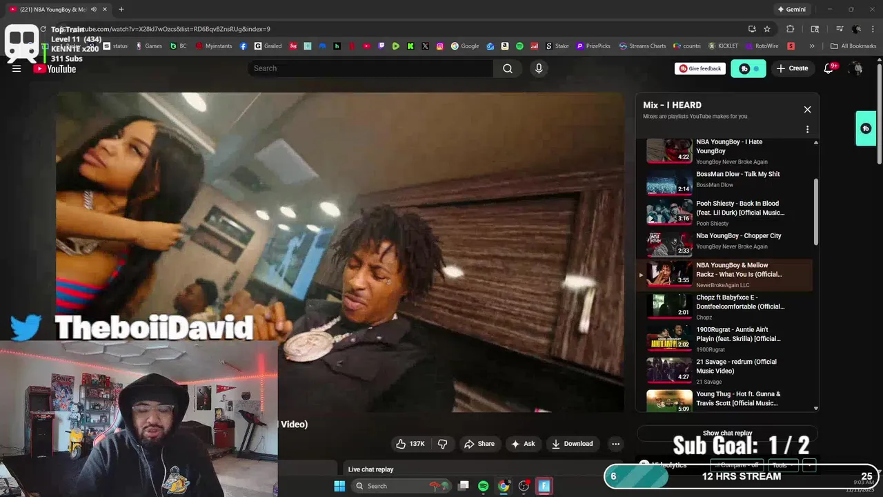Click the main page vertical scrollbar
The width and height of the screenshot is (883, 497).
(x=880, y=114)
